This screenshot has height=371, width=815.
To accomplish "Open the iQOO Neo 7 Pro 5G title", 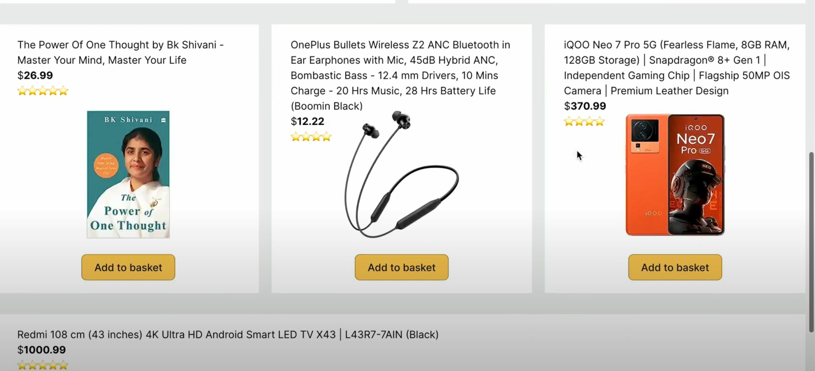I will [x=676, y=67].
